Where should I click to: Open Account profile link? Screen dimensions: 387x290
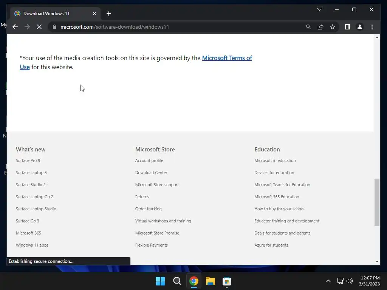[149, 160]
